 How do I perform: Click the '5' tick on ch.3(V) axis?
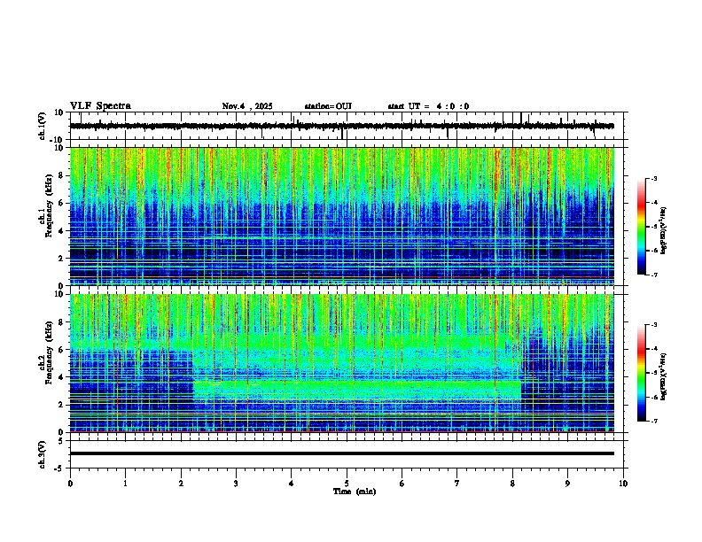click(61, 441)
